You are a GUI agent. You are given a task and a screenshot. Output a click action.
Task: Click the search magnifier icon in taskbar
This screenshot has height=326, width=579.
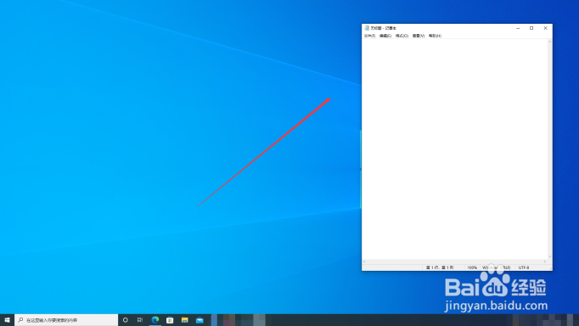(20, 320)
